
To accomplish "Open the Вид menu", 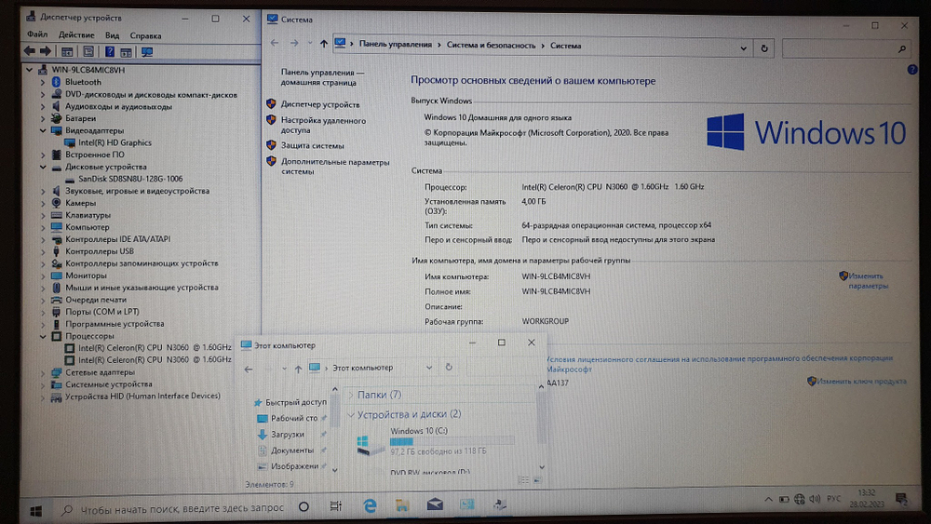I will coord(113,35).
